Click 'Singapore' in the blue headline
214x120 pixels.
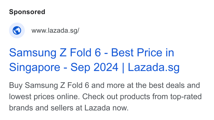[x=35, y=67]
